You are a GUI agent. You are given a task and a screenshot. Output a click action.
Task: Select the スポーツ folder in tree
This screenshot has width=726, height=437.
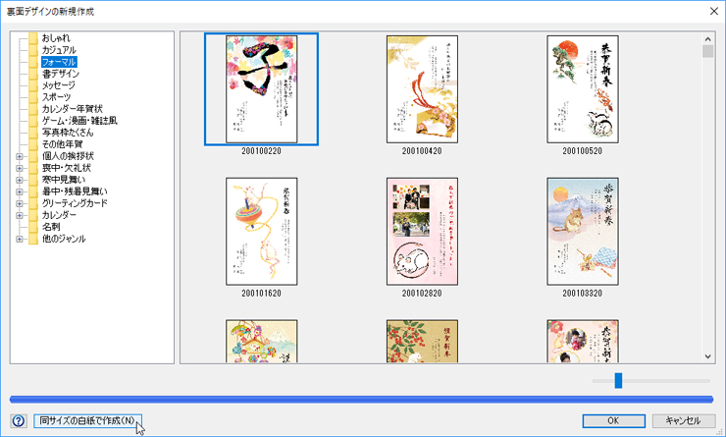(55, 97)
